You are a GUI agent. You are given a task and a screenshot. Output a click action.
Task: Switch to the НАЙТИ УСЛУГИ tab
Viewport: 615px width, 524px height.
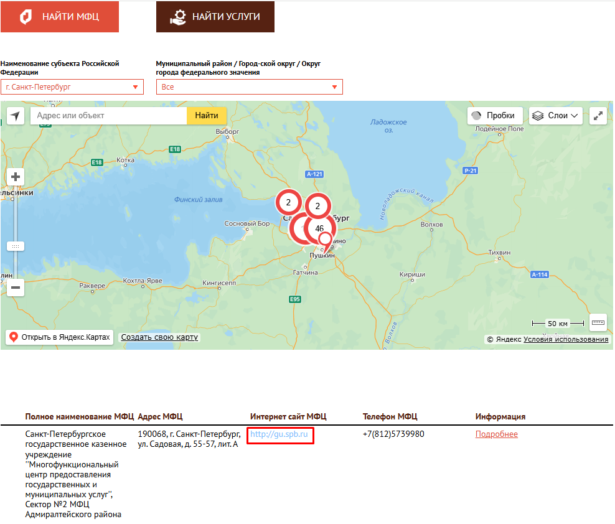click(x=215, y=17)
